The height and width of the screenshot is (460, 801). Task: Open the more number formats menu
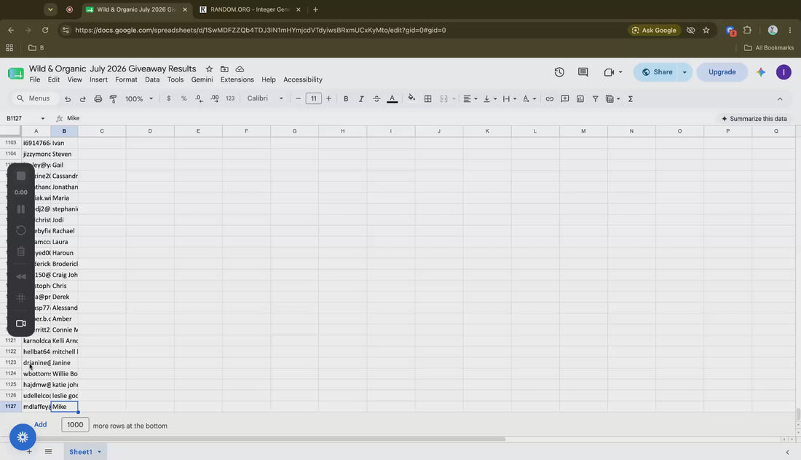(x=230, y=98)
